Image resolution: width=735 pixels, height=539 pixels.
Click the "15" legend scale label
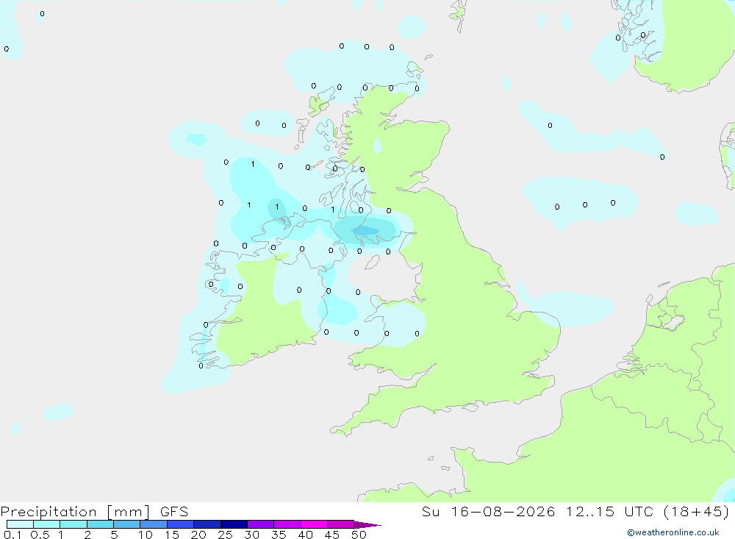tap(172, 535)
